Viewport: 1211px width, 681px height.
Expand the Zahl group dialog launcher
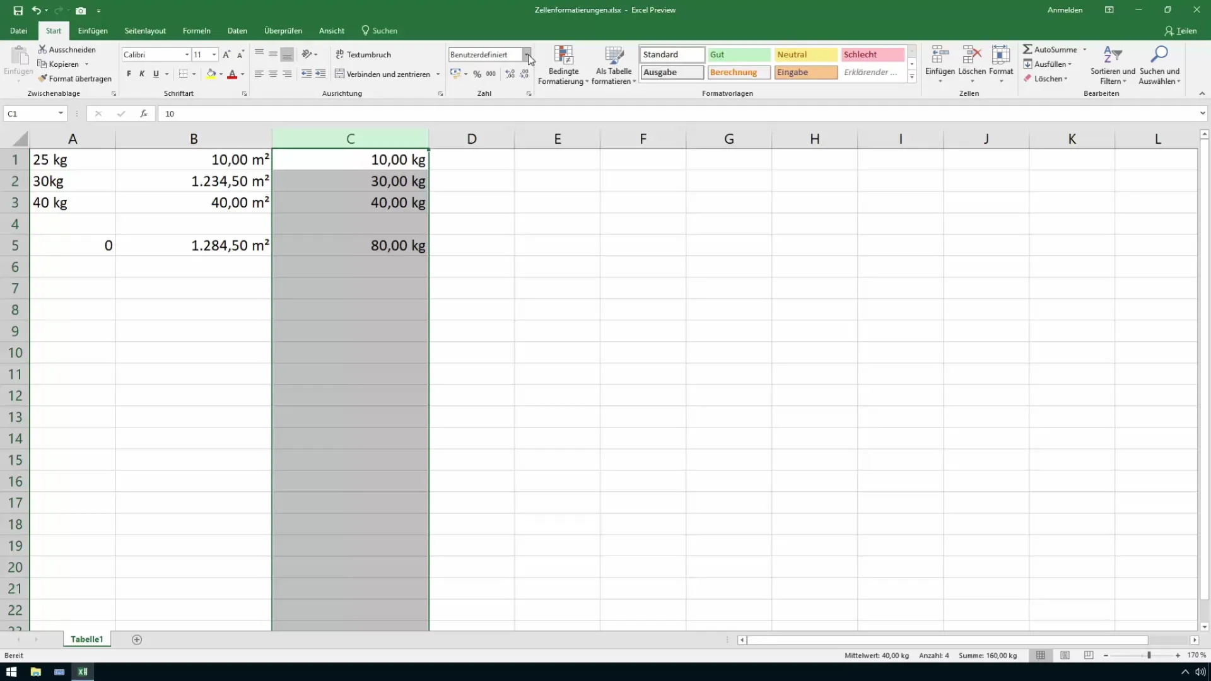click(x=530, y=93)
